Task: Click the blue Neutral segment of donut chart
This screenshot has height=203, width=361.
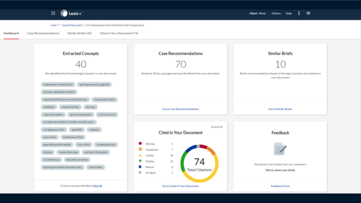Action: (x=190, y=149)
